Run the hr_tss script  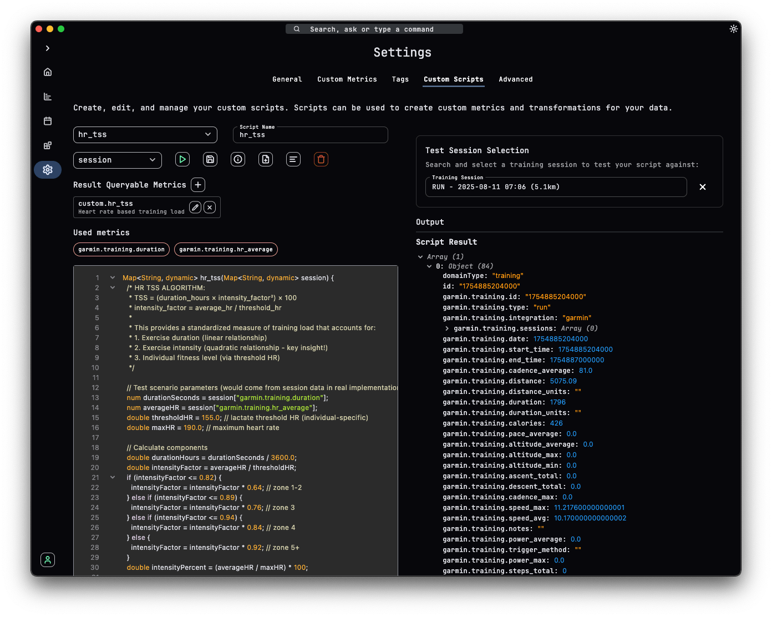[182, 159]
